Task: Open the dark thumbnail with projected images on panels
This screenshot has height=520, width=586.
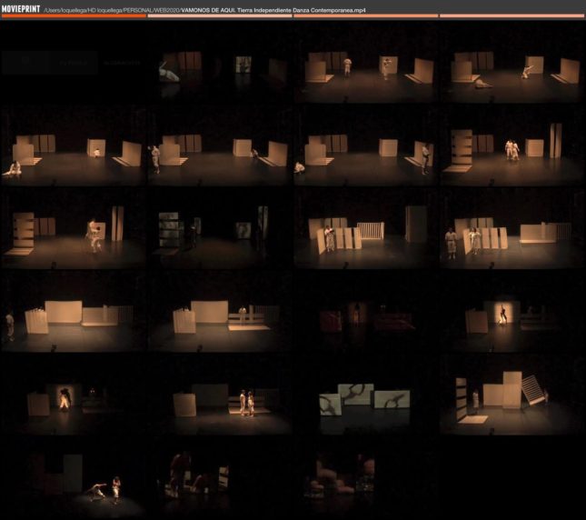Action: [x=219, y=229]
